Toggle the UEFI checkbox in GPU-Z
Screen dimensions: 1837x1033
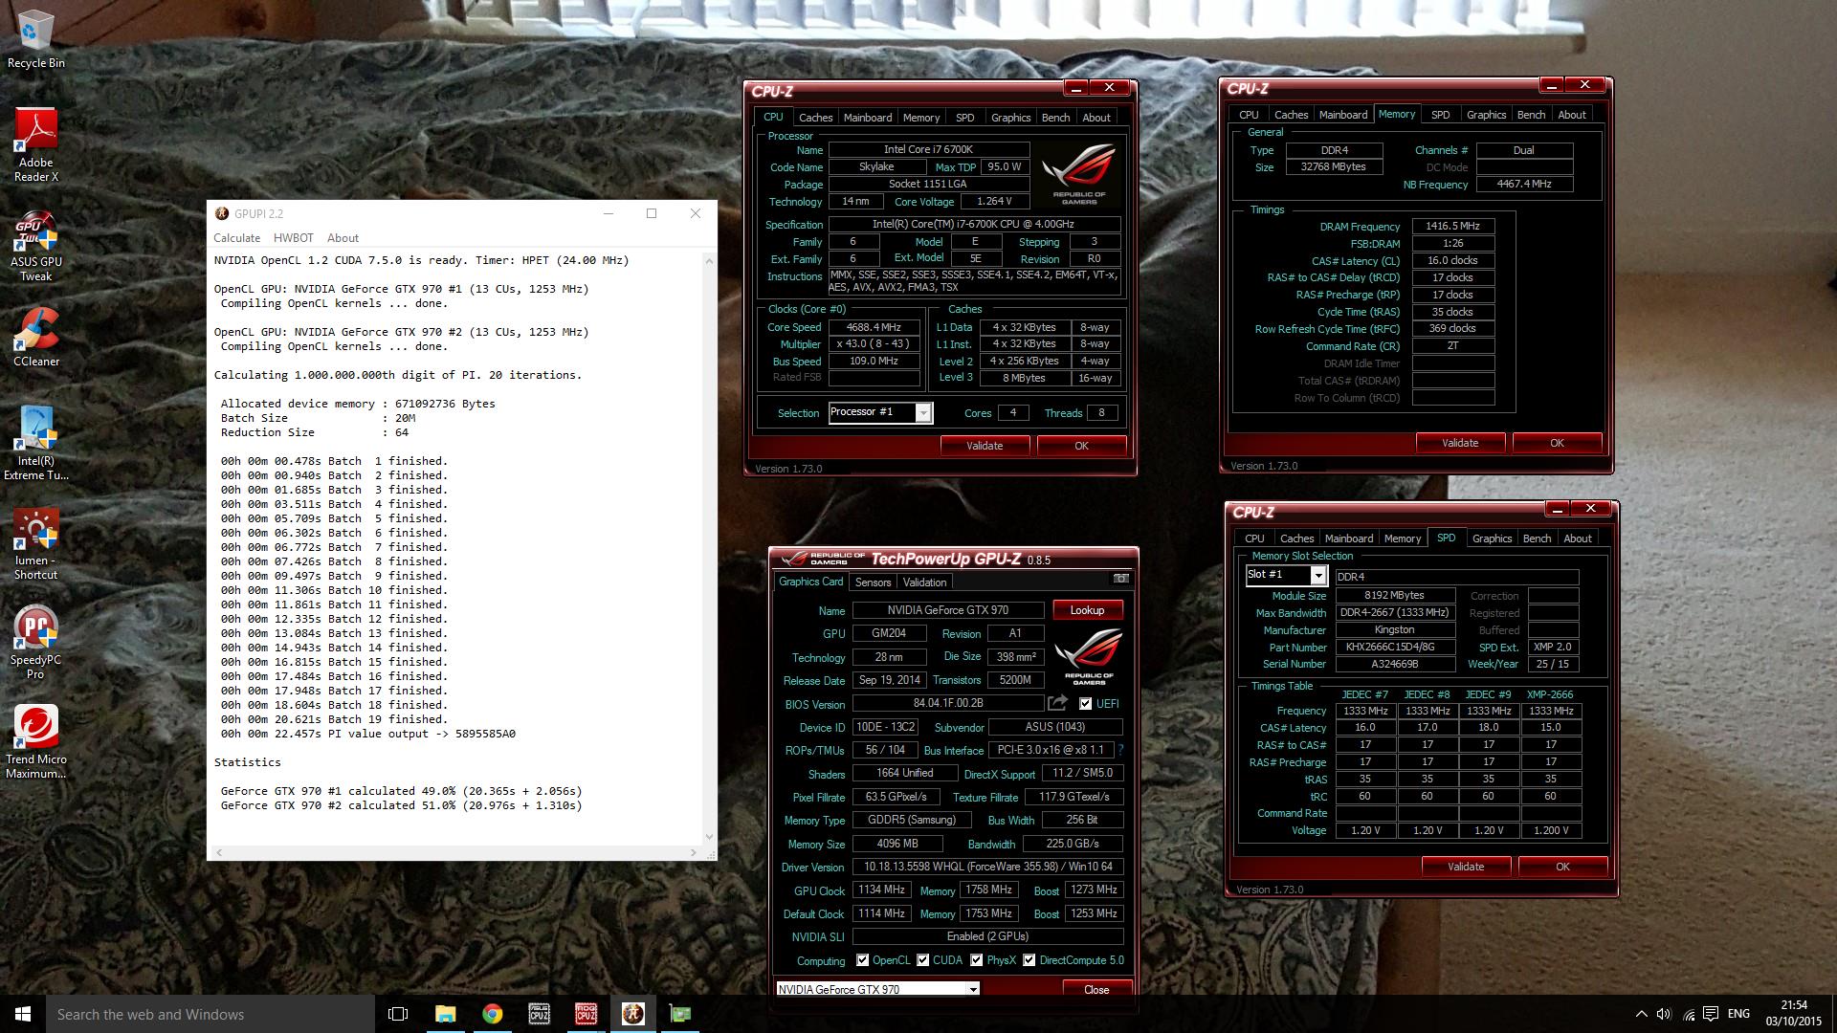coord(1086,703)
